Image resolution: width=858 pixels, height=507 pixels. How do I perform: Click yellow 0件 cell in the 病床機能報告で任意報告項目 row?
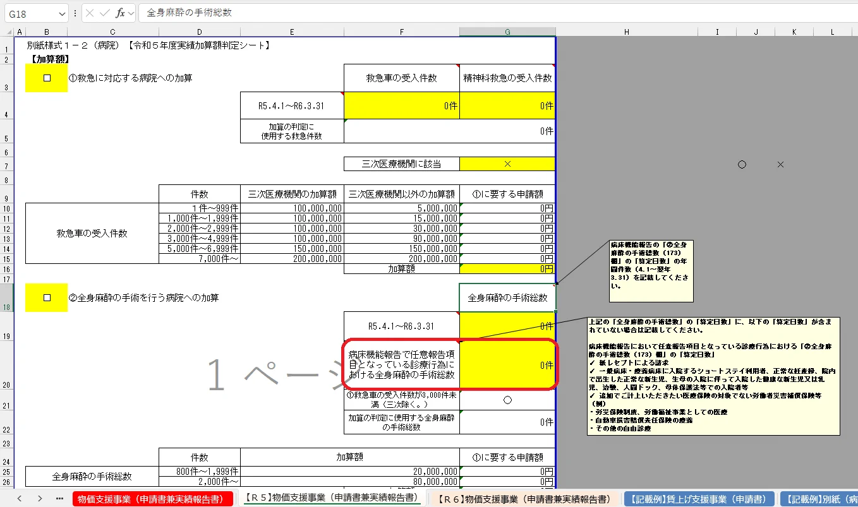point(507,365)
